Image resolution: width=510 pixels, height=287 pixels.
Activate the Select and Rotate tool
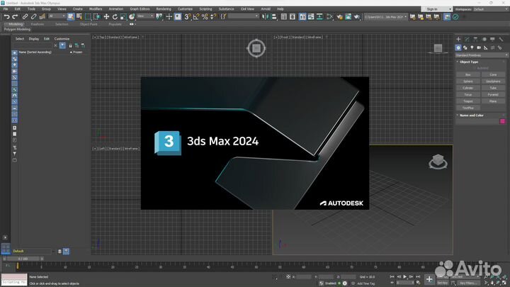point(115,16)
